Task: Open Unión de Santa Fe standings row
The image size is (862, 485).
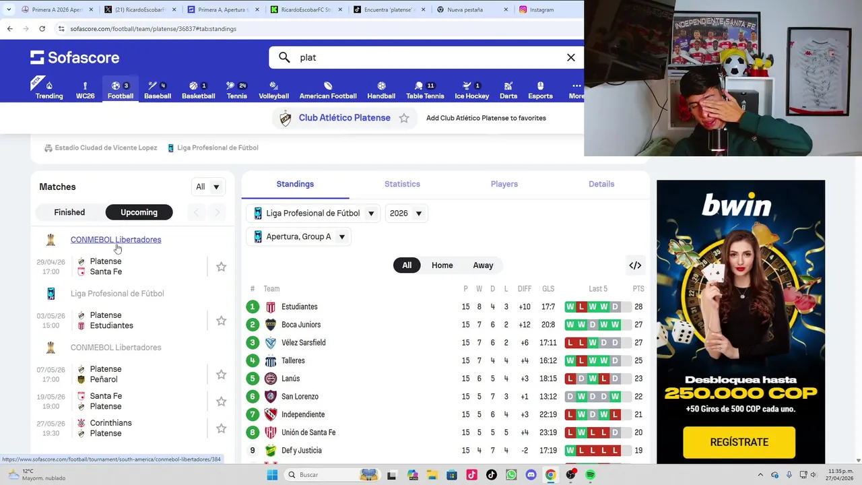Action: (x=446, y=432)
